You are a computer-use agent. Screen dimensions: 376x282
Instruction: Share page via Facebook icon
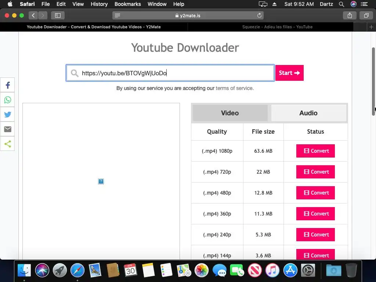click(x=8, y=85)
